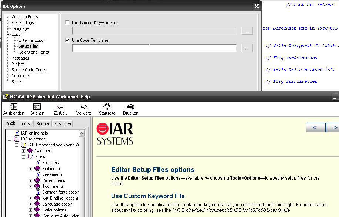This screenshot has width=339, height=217.
Task: Click the IDE reference book icon
Action: [x=16, y=139]
